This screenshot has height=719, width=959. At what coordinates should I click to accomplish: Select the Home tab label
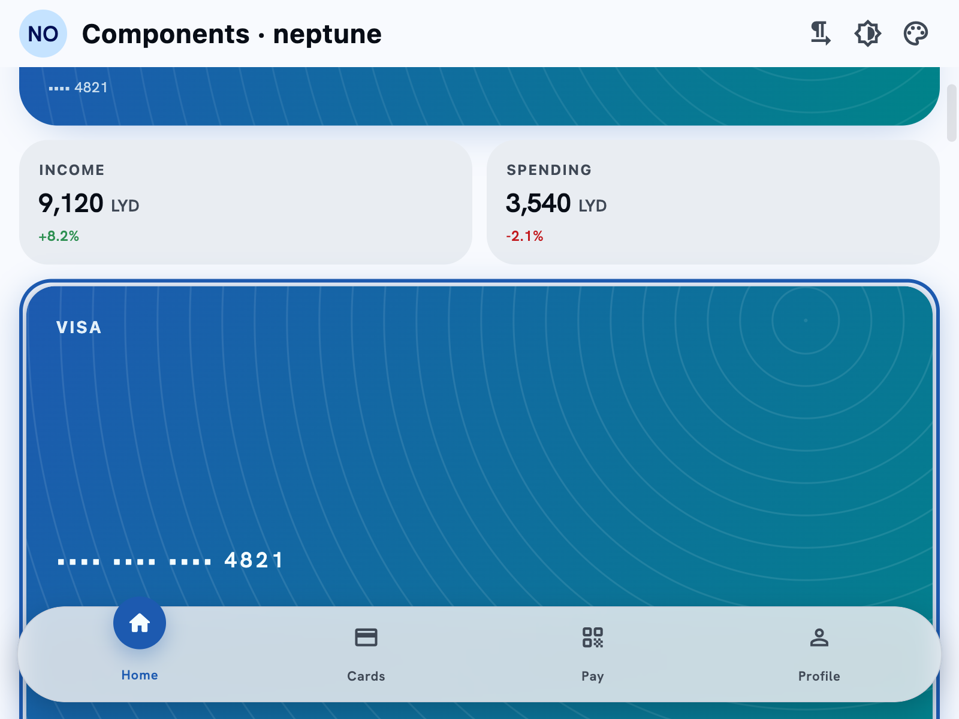140,675
